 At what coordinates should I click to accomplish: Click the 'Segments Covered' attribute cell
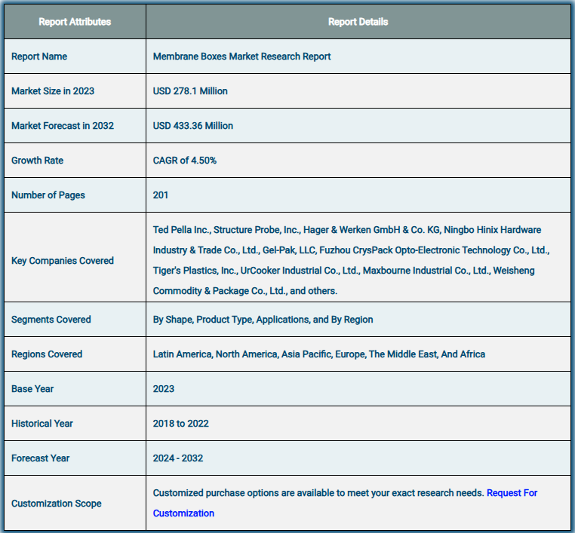(75, 320)
